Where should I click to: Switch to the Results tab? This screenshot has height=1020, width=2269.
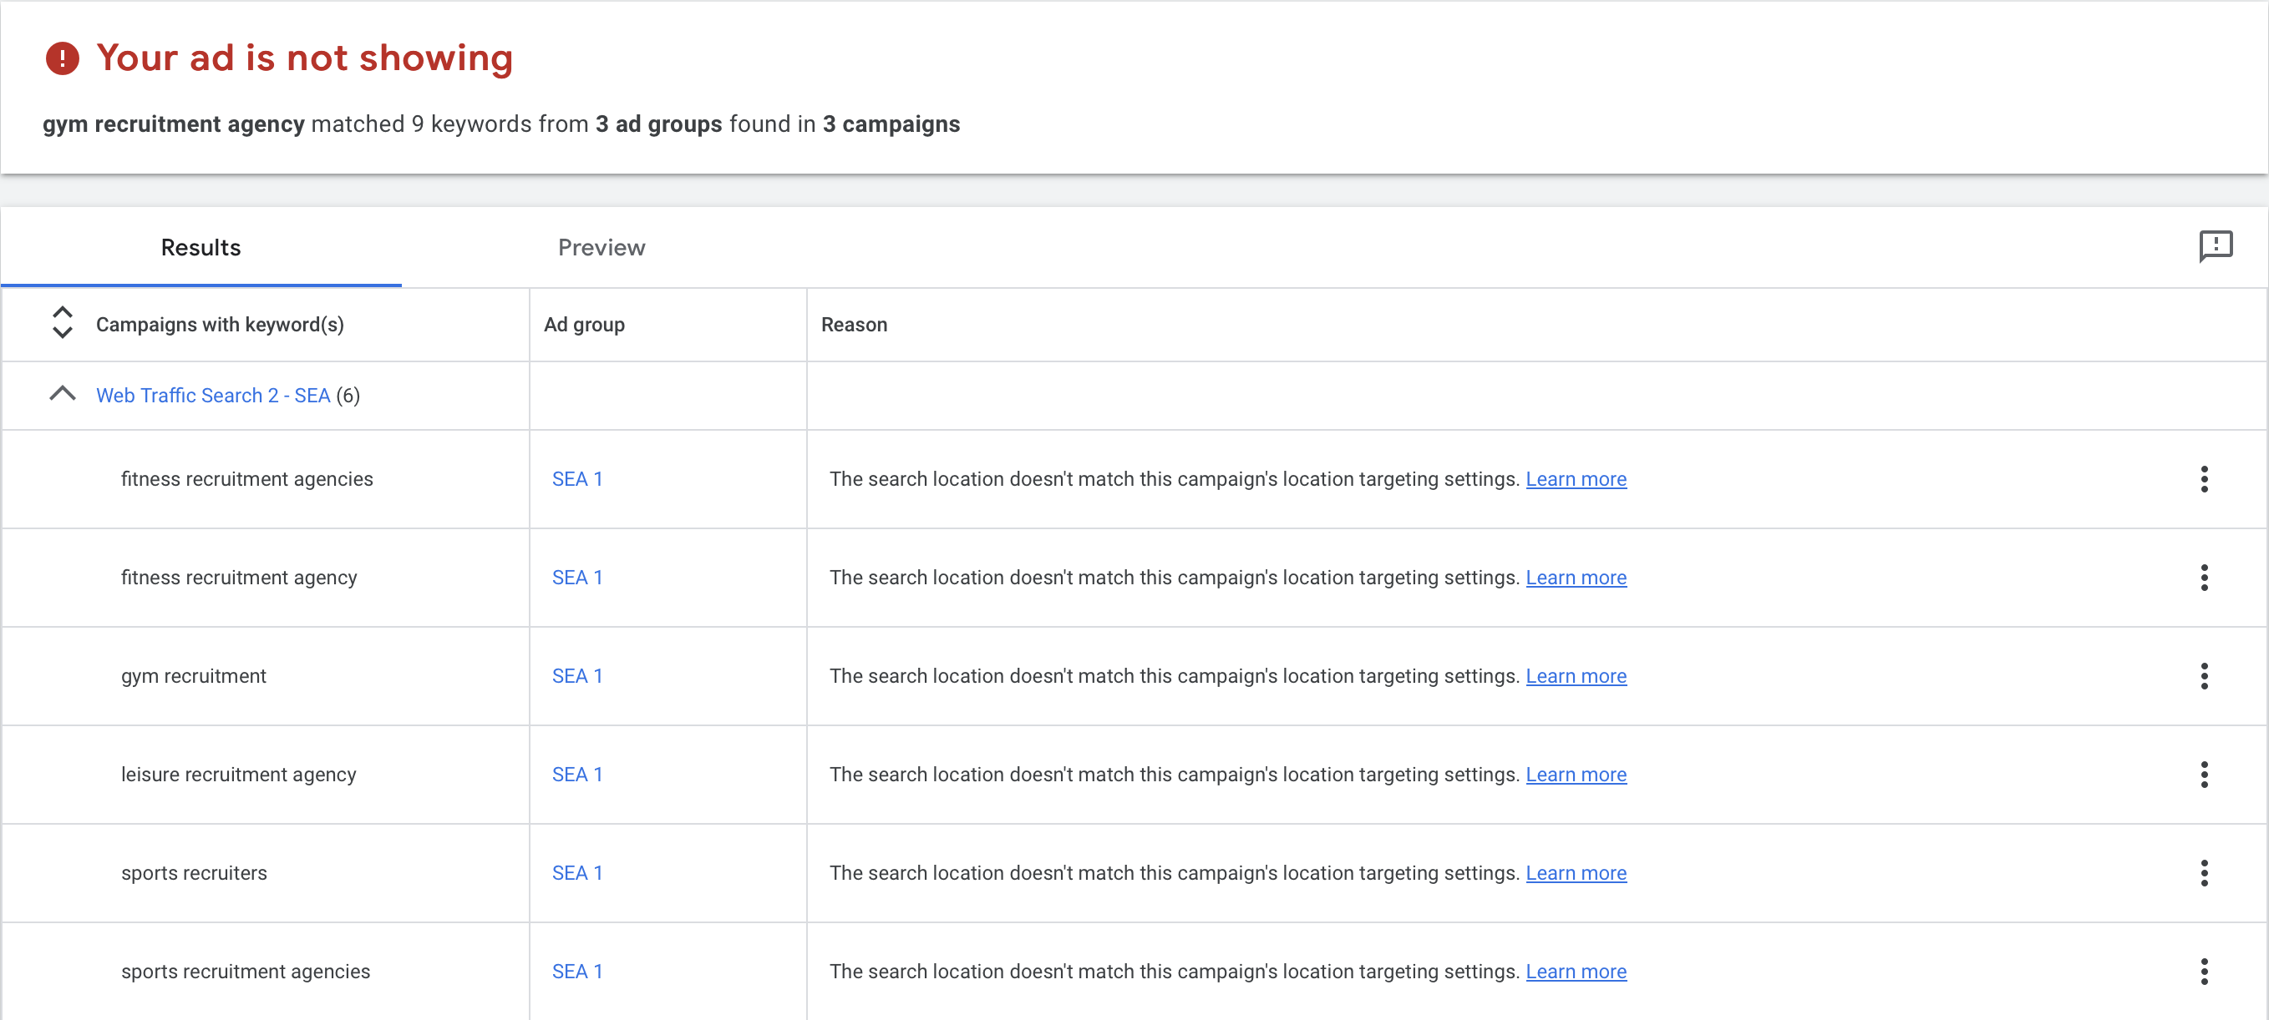tap(201, 247)
